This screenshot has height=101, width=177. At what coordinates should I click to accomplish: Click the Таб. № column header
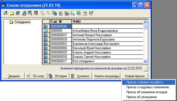tap(61, 21)
